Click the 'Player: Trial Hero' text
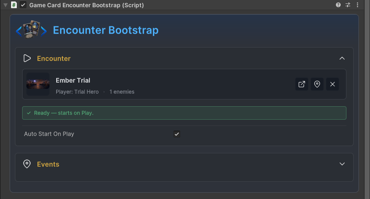 pyautogui.click(x=77, y=92)
